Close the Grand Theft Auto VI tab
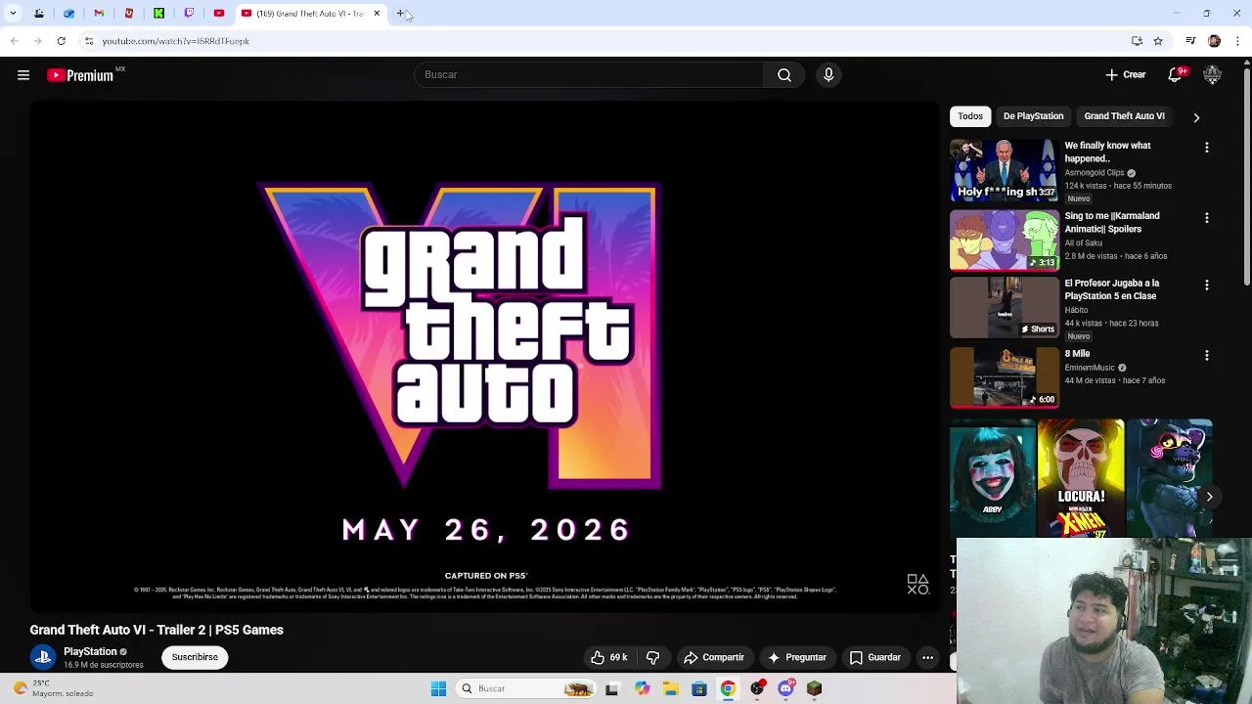Screen dimensions: 1252x704 [x=377, y=14]
